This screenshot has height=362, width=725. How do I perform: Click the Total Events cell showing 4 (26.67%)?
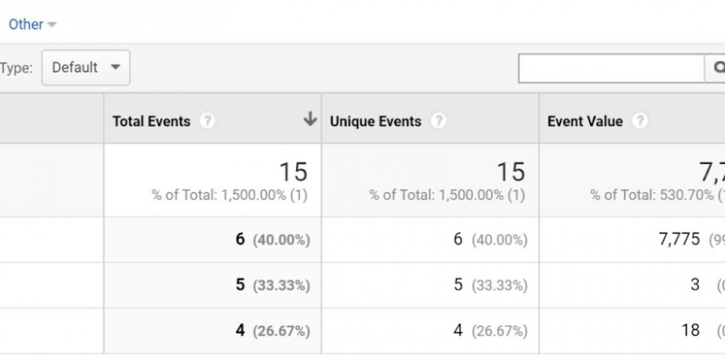(272, 330)
